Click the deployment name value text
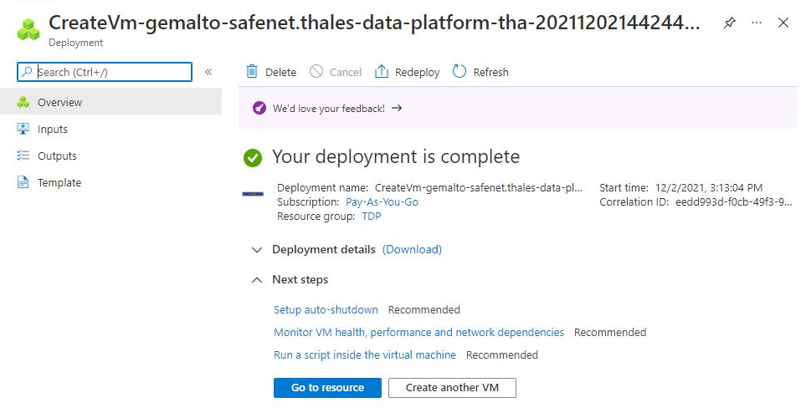 tap(479, 187)
